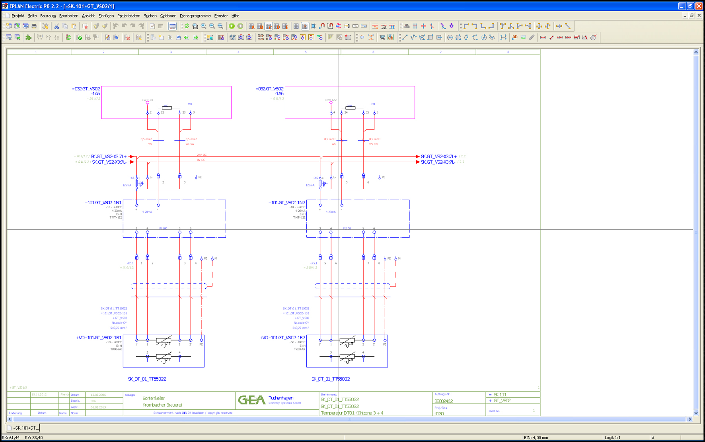The width and height of the screenshot is (705, 442).
Task: Expand the Dienstprogramme dropdown menu
Action: point(195,16)
